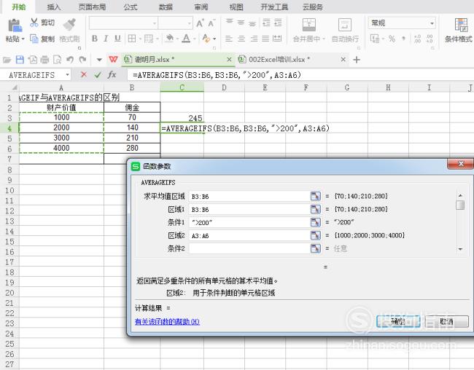Click into the formula bar text

coord(217,75)
